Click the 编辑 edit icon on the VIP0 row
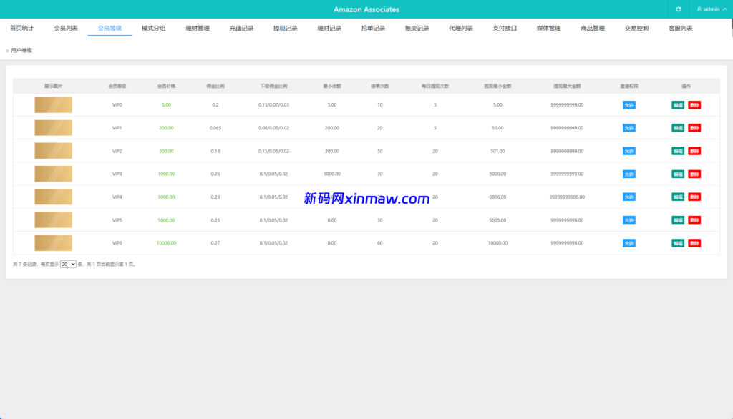The width and height of the screenshot is (733, 419). [677, 104]
